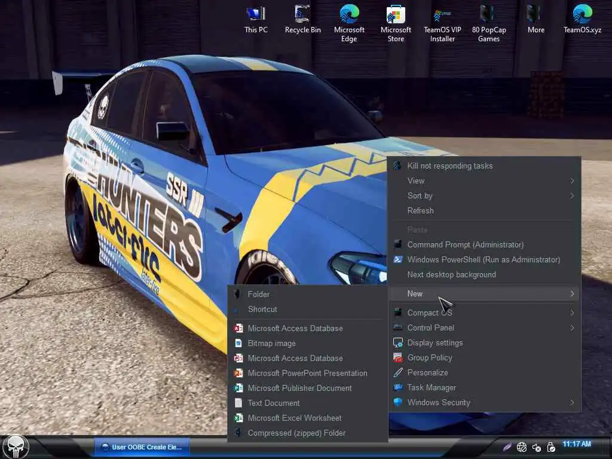The width and height of the screenshot is (612, 459).
Task: Click the Publisher icon in New submenu
Action: click(238, 388)
